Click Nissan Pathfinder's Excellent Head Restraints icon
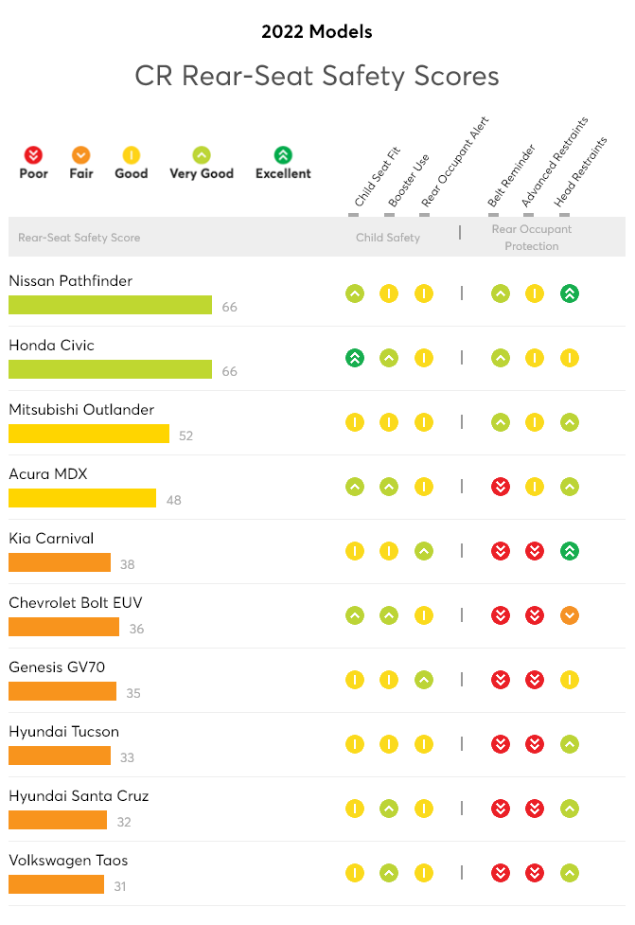The image size is (635, 925). point(570,294)
